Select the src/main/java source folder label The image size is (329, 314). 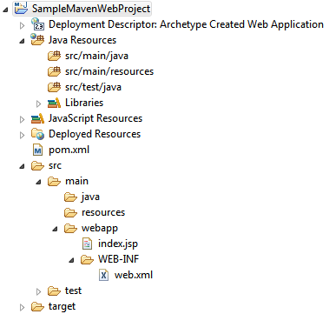click(96, 56)
